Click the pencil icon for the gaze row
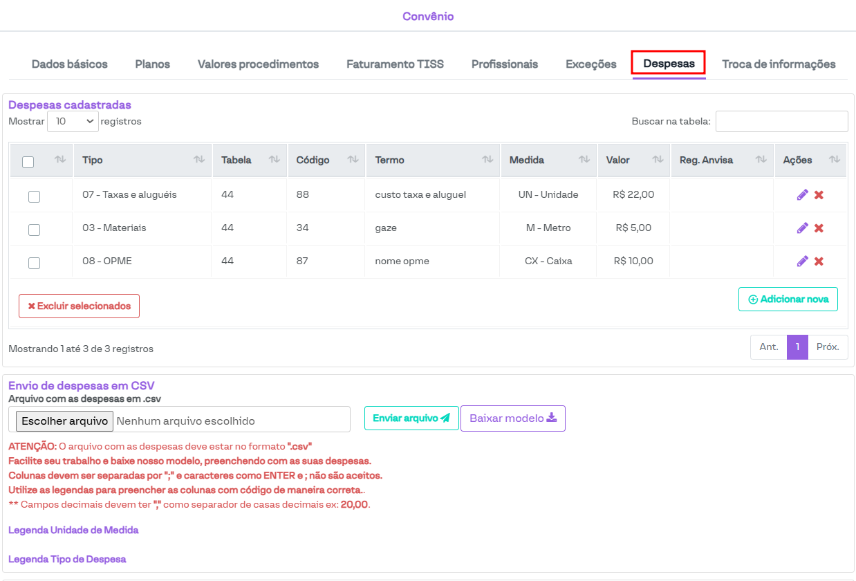 tap(802, 228)
